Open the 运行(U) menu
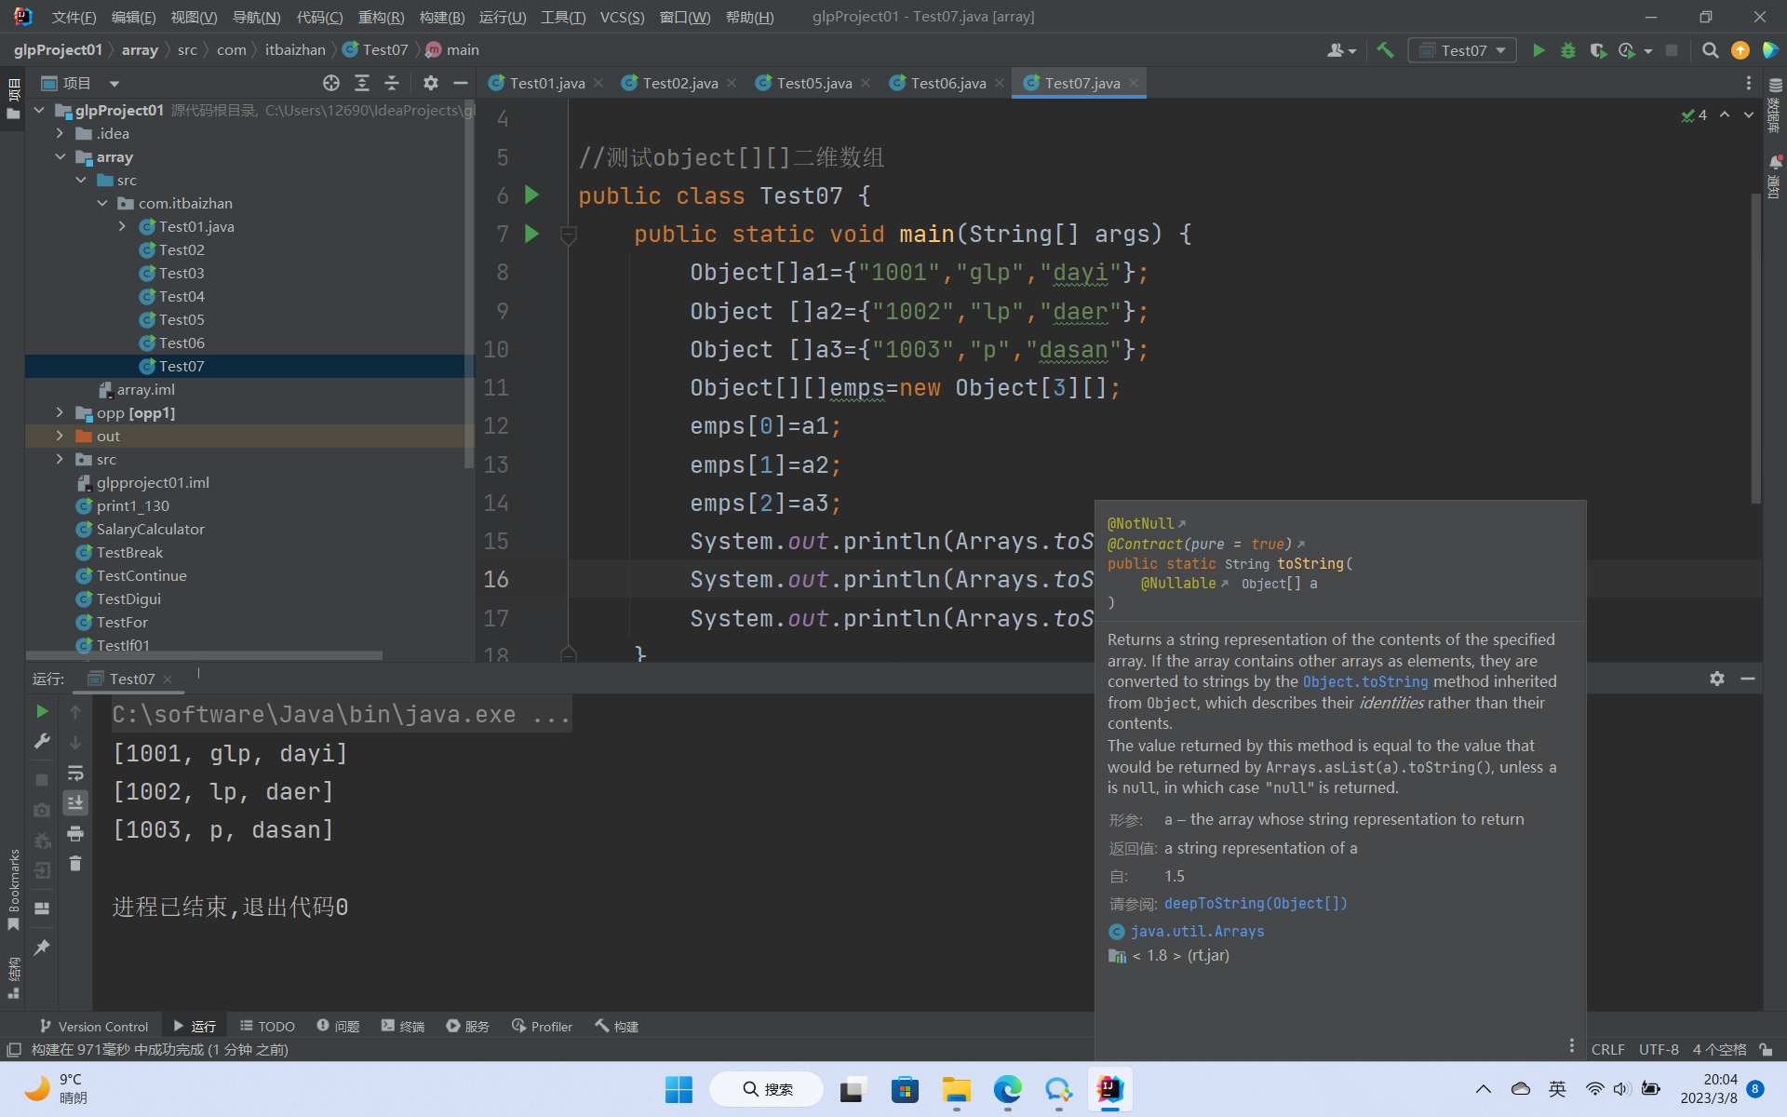1787x1117 pixels. pos(503,17)
